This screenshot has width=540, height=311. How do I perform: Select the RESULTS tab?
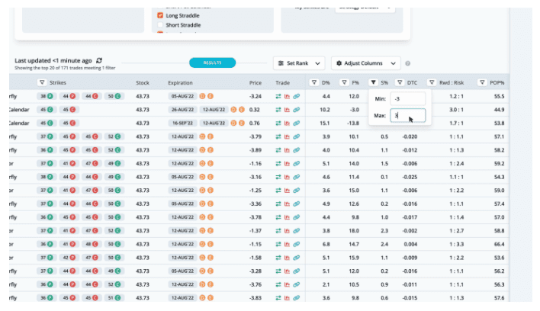(x=212, y=63)
